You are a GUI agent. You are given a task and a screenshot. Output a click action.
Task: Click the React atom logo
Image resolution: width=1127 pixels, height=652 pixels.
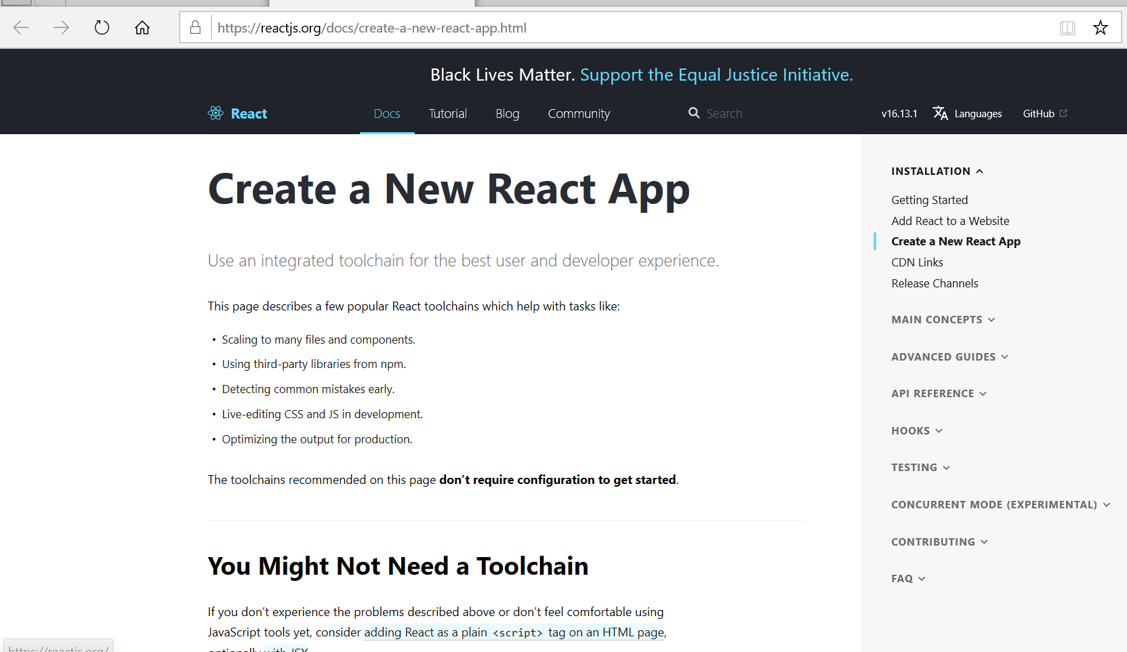(x=216, y=113)
